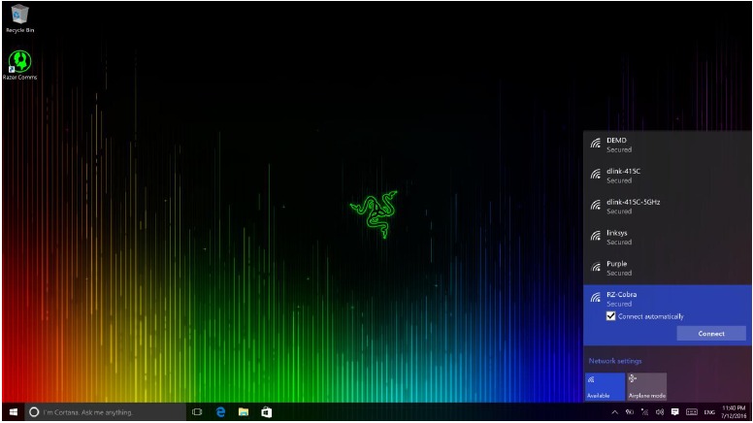Select the DEMO Wi-Fi network
The width and height of the screenshot is (753, 423).
[668, 145]
